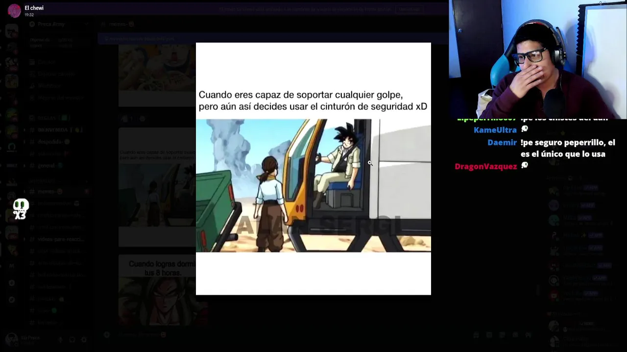This screenshot has width=627, height=352.
Task: Open the gift icon in message bar
Action: pyautogui.click(x=476, y=335)
